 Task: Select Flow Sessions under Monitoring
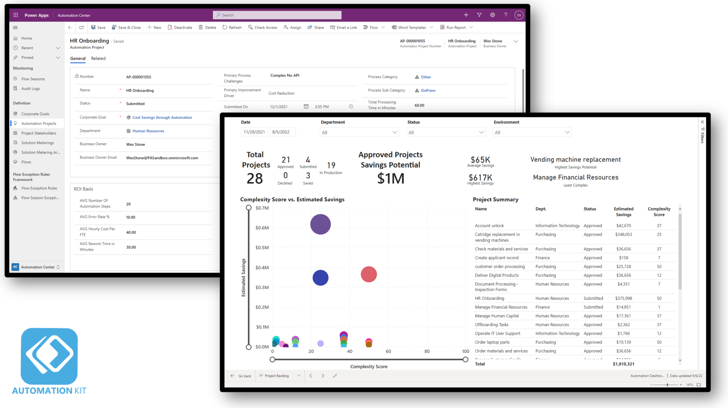[x=33, y=78]
